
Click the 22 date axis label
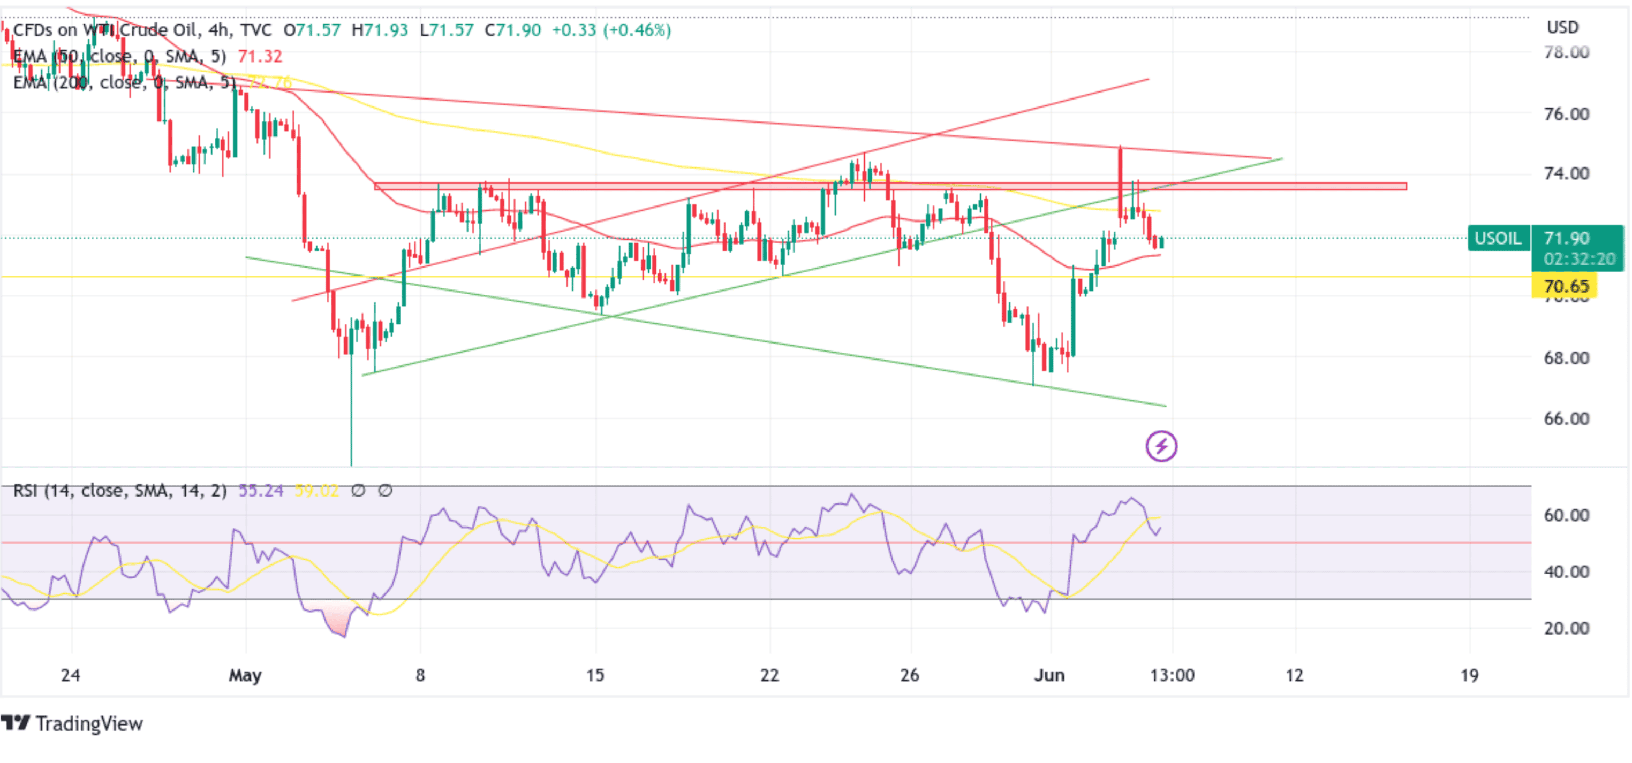pos(770,675)
